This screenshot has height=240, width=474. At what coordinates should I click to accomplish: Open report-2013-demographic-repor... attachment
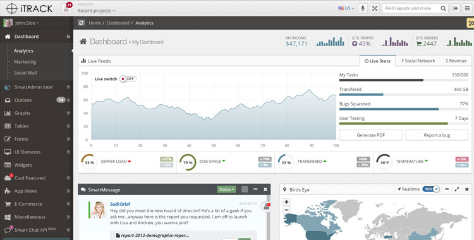click(153, 236)
